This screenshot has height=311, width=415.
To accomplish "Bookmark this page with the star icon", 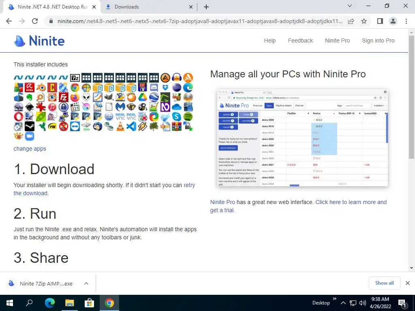I will tap(364, 21).
